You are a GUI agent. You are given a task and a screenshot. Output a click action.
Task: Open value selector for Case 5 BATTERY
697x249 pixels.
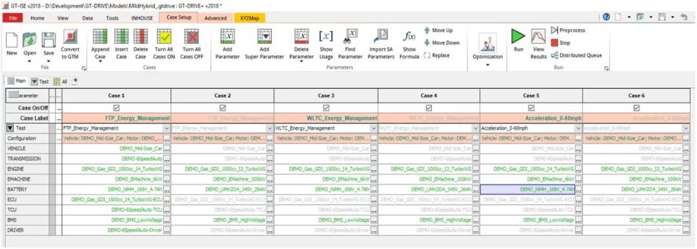click(578, 190)
